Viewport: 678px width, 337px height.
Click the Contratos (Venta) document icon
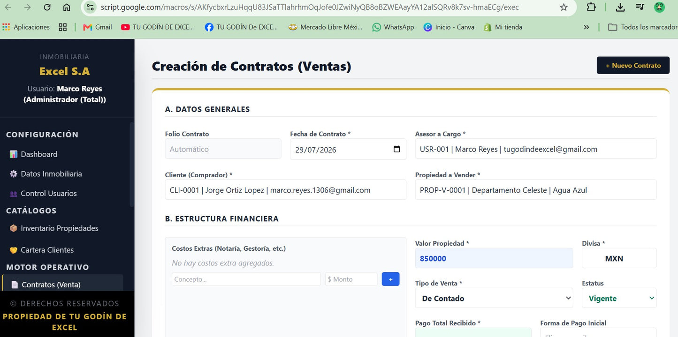14,285
